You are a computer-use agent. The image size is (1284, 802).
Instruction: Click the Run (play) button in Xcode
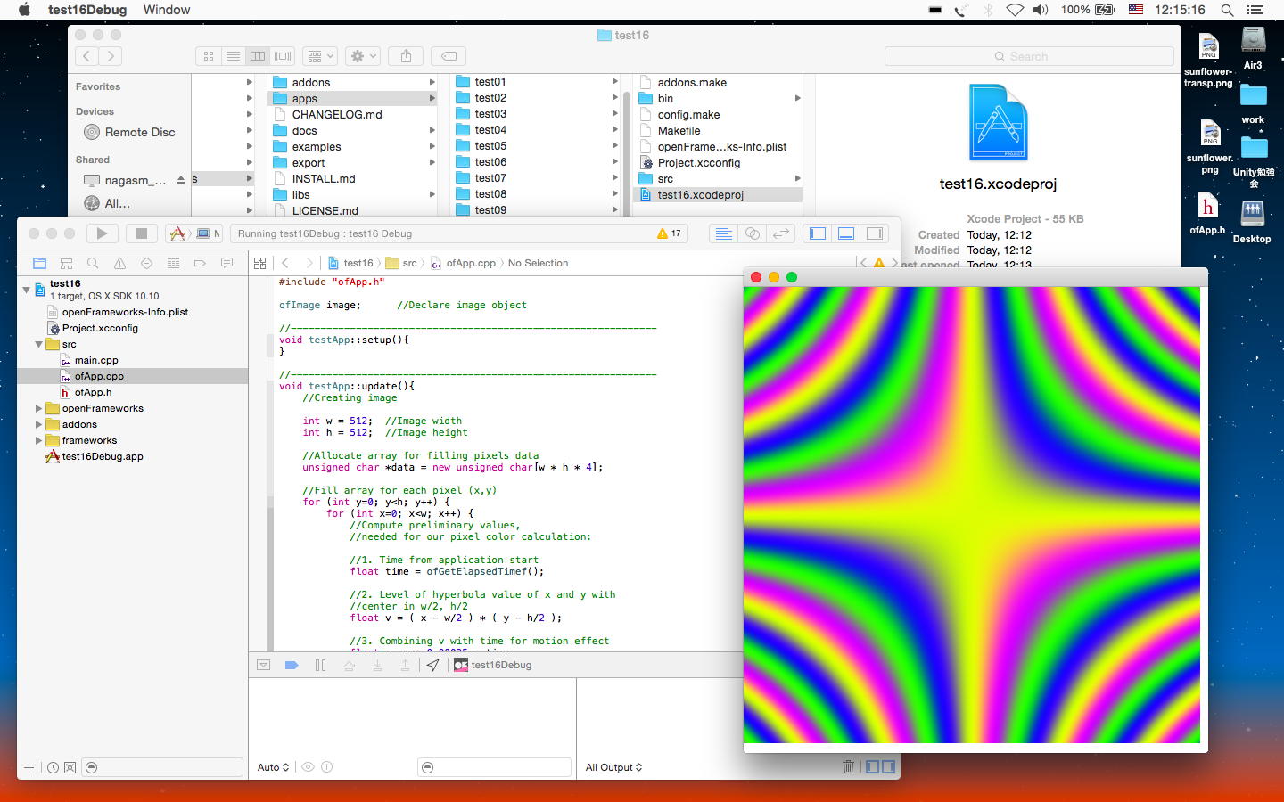point(102,233)
